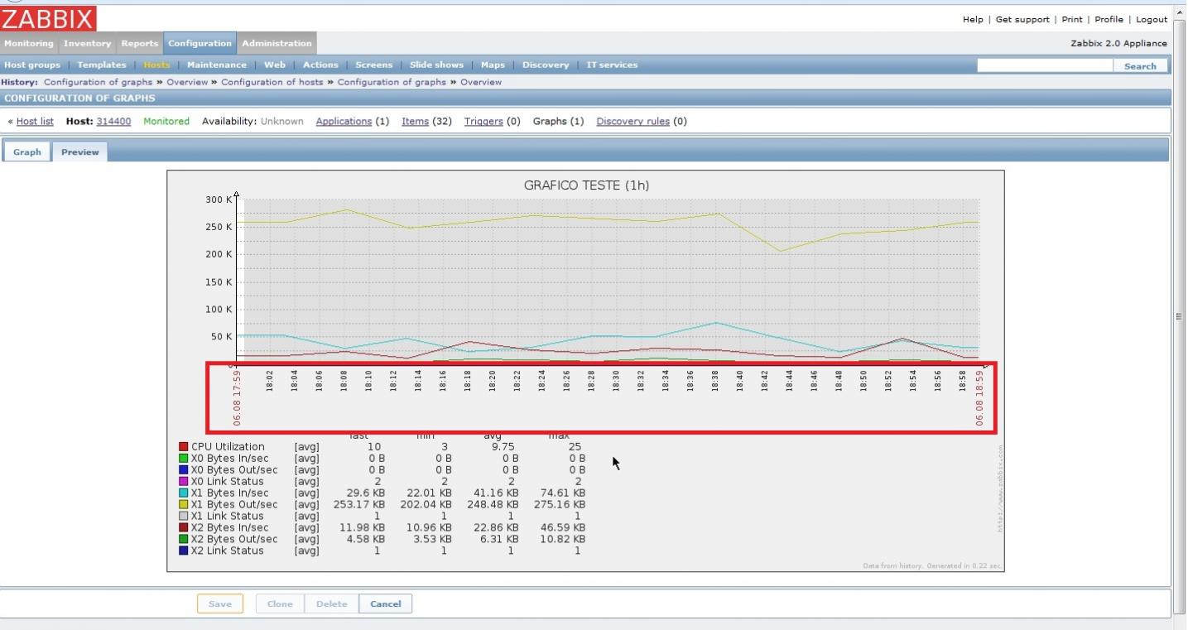
Task: Click the Zabbix logo
Action: pos(48,18)
